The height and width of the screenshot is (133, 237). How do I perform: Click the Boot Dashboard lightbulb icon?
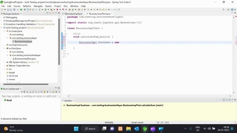coord(44,92)
